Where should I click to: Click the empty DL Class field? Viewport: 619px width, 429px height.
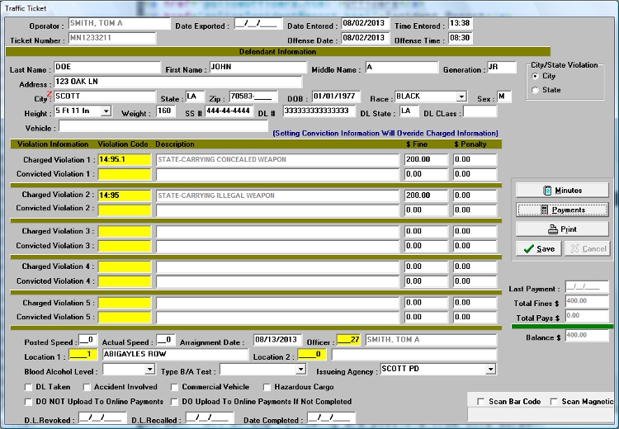(x=480, y=111)
